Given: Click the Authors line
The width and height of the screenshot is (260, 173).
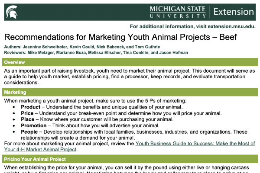Looking at the screenshot, I should coord(82,47).
